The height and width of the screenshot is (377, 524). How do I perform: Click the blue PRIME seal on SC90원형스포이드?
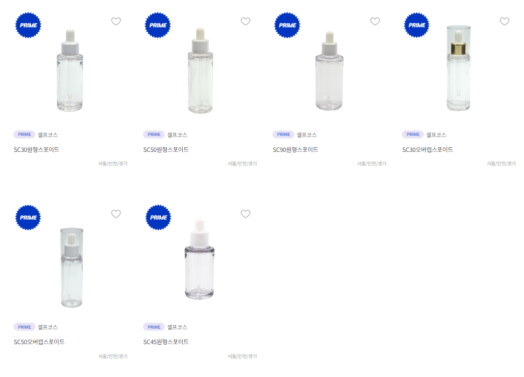point(287,25)
